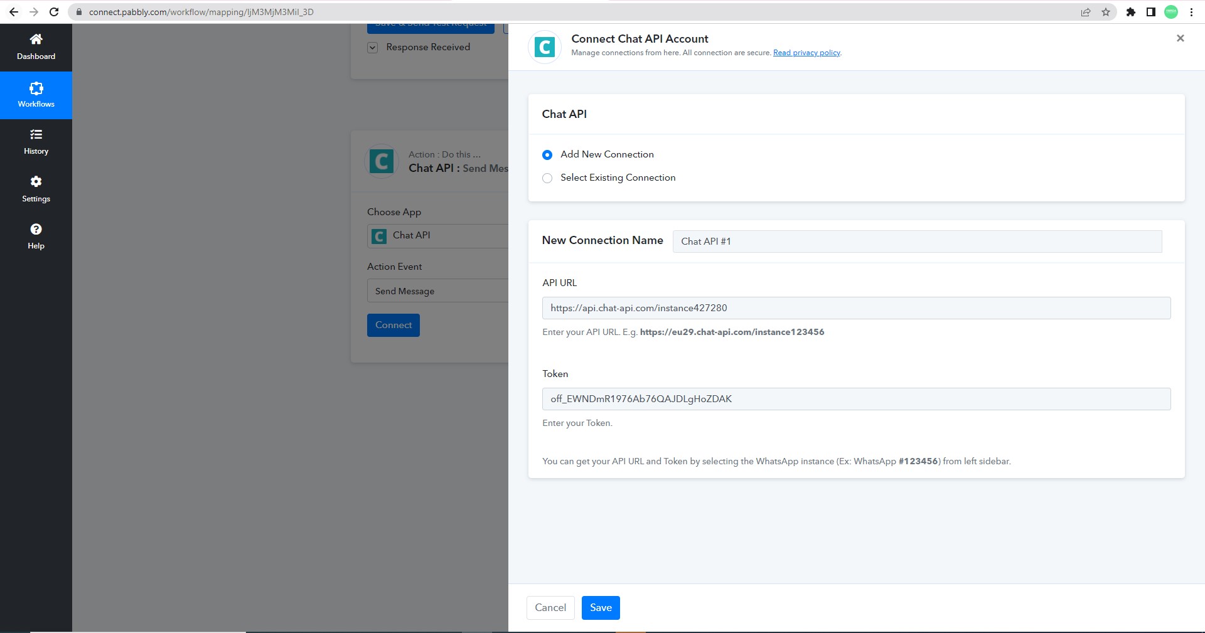1205x633 pixels.
Task: Select the Select Existing Connection radio button
Action: [547, 178]
